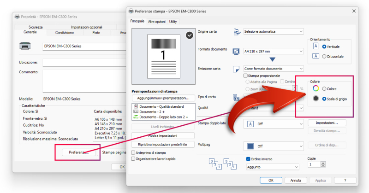Select A6 105 x 148 mm in Carta disponibile
Viewport: 369px width, 193px height.
pos(108,119)
